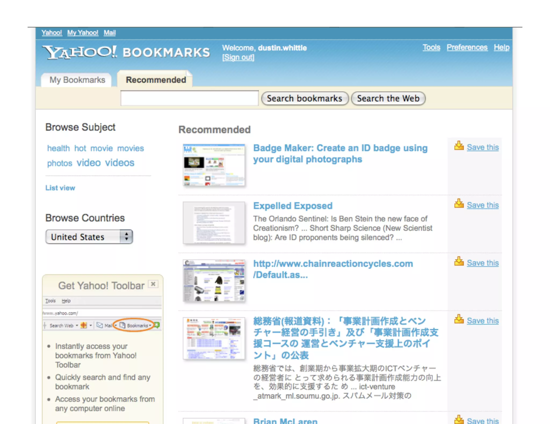Image resolution: width=550 pixels, height=424 pixels.
Task: Open the My Yahoo! link in top bar
Action: [83, 33]
